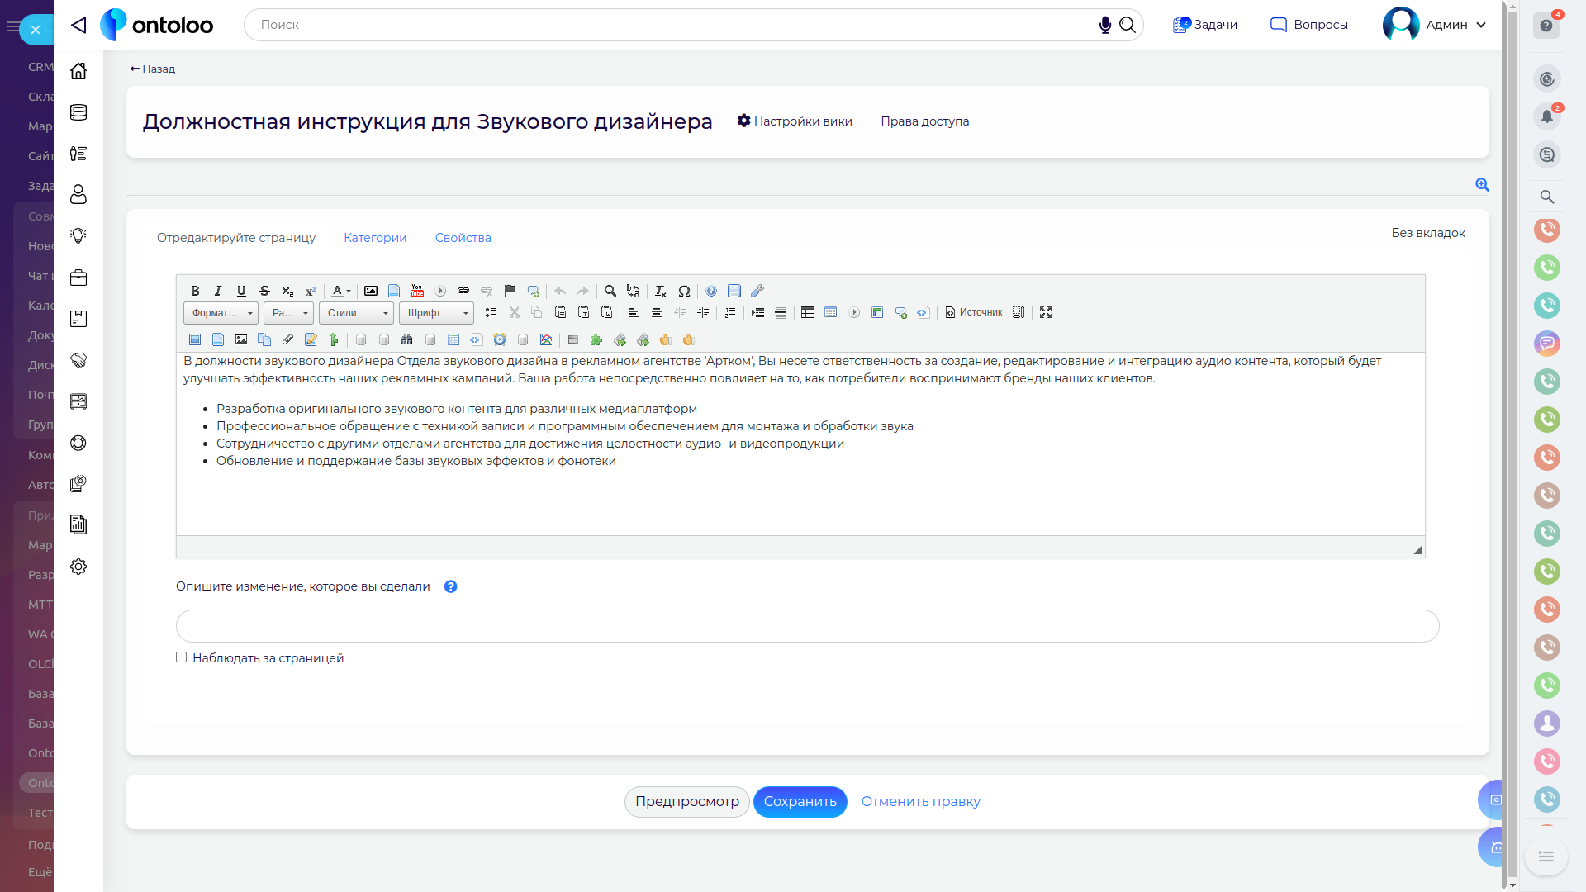The image size is (1586, 892).
Task: Click Отменить правку link
Action: pyautogui.click(x=920, y=801)
